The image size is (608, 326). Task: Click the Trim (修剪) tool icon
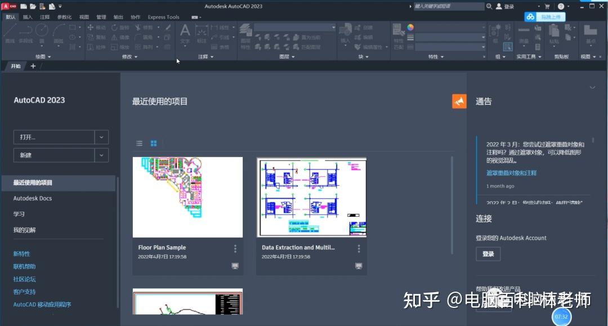[138, 27]
